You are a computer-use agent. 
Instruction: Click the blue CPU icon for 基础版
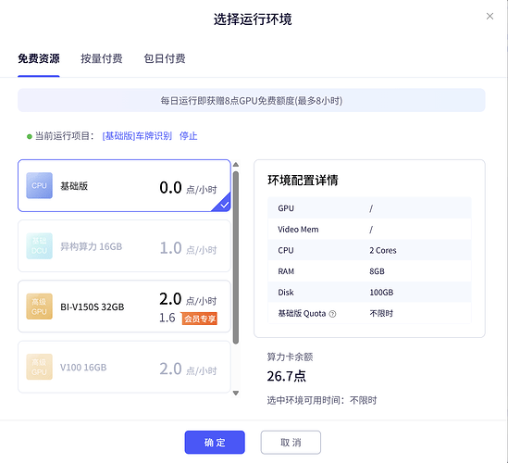[x=39, y=185]
